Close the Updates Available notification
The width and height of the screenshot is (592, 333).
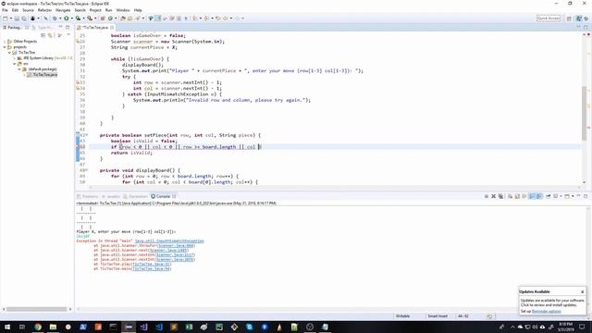click(582, 291)
